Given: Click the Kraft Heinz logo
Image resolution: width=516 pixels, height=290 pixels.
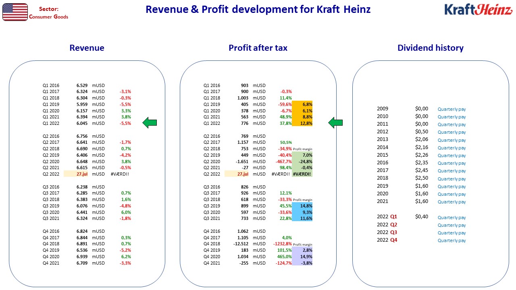Looking at the screenshot, I should 479,10.
